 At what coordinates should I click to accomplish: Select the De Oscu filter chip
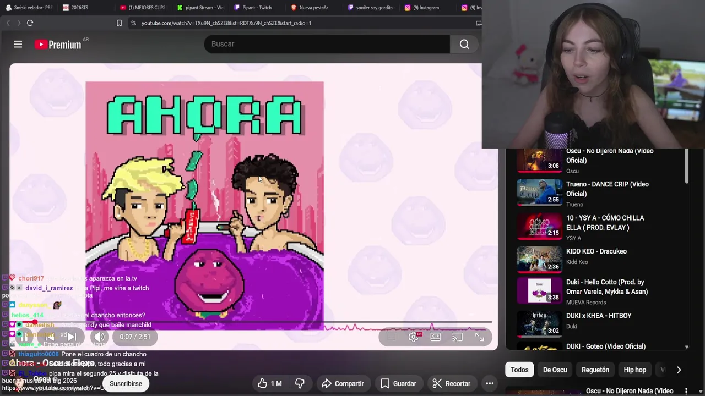(555, 370)
